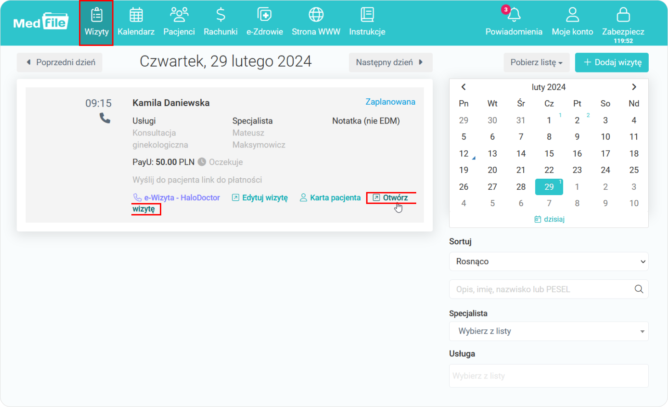Image resolution: width=668 pixels, height=407 pixels.
Task: Click phone icon under 09:15 visit
Action: tap(105, 119)
